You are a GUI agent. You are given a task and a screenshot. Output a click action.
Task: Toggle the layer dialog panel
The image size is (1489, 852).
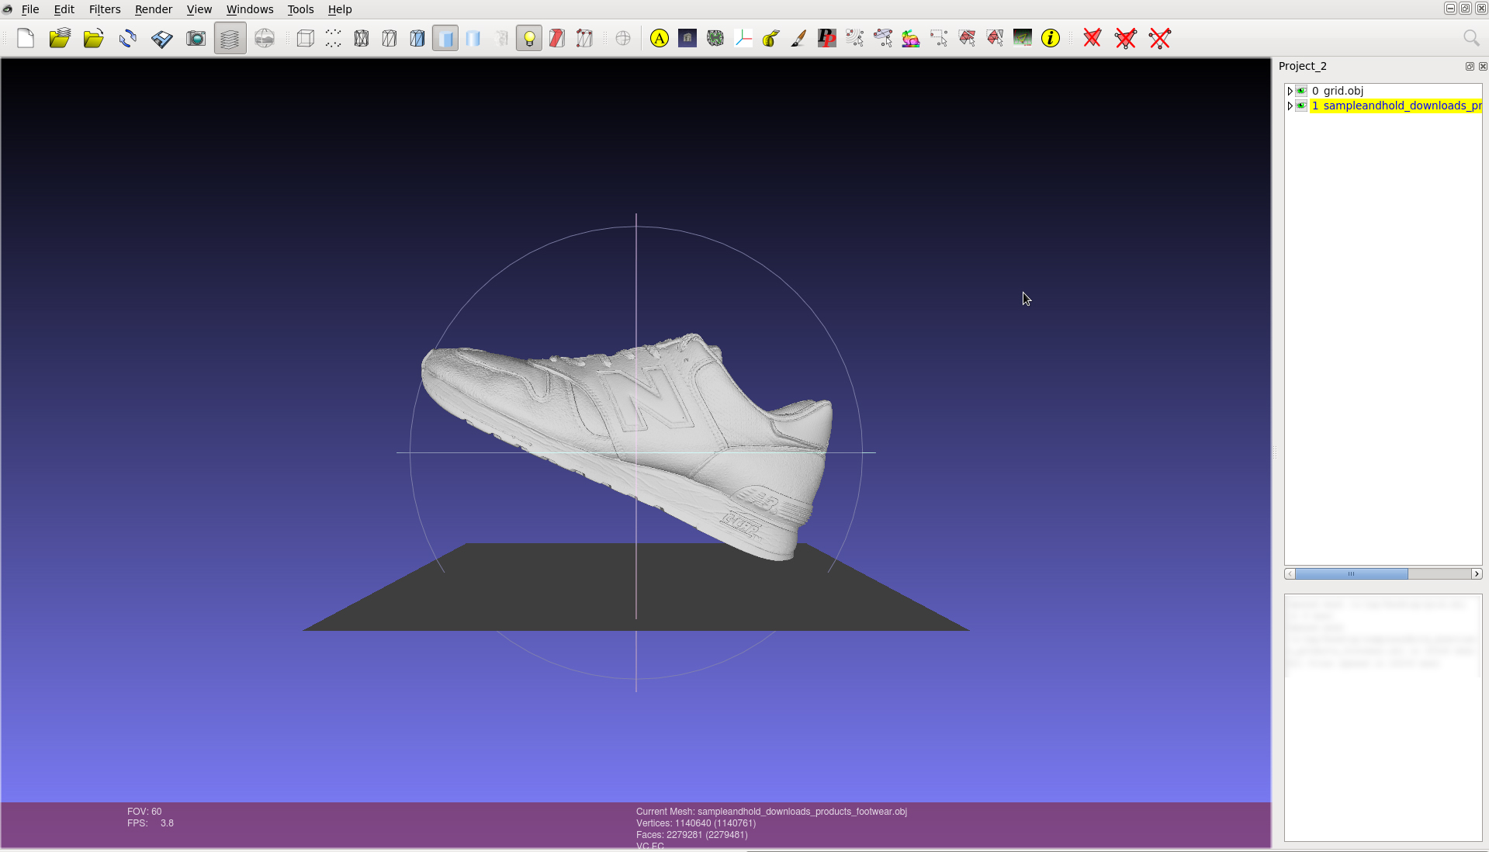[230, 38]
